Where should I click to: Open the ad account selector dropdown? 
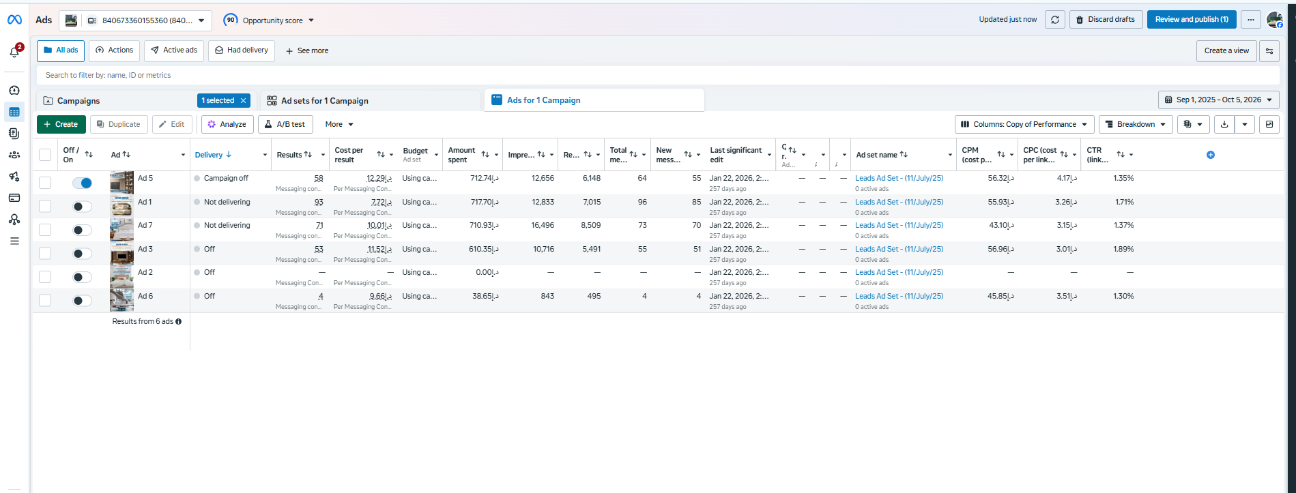tap(136, 20)
